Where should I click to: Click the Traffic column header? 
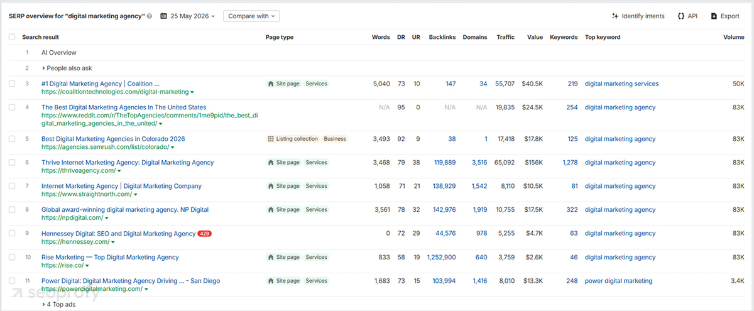coord(505,37)
